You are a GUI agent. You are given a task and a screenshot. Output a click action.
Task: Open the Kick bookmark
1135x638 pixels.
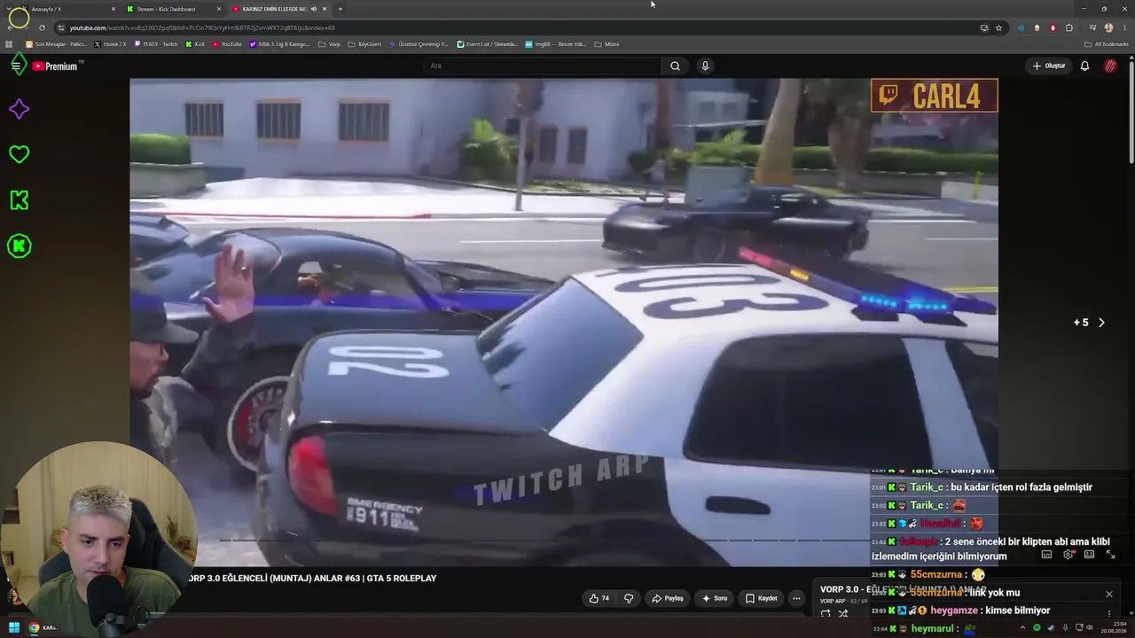point(195,44)
